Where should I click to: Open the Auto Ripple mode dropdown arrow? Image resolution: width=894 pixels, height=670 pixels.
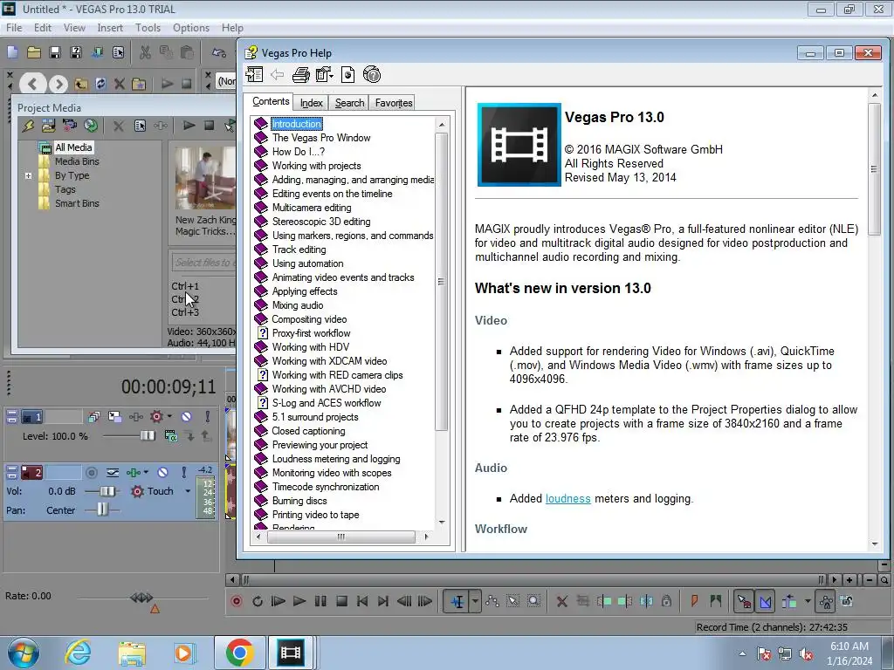[808, 601]
